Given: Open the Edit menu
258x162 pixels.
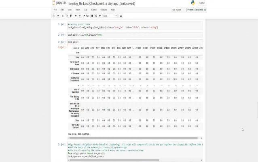Looking at the screenshot, I should [x=62, y=10].
